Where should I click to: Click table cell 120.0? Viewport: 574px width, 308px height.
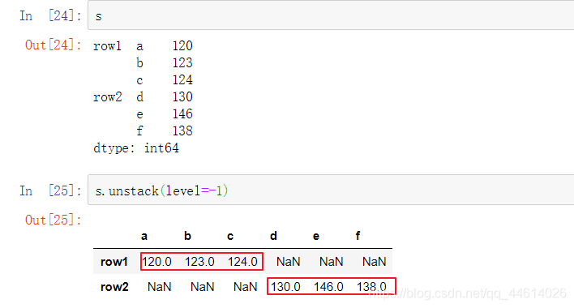(x=156, y=262)
